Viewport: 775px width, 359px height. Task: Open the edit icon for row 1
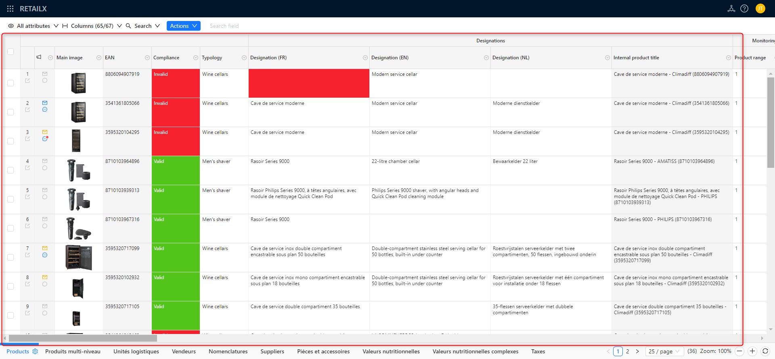[27, 81]
